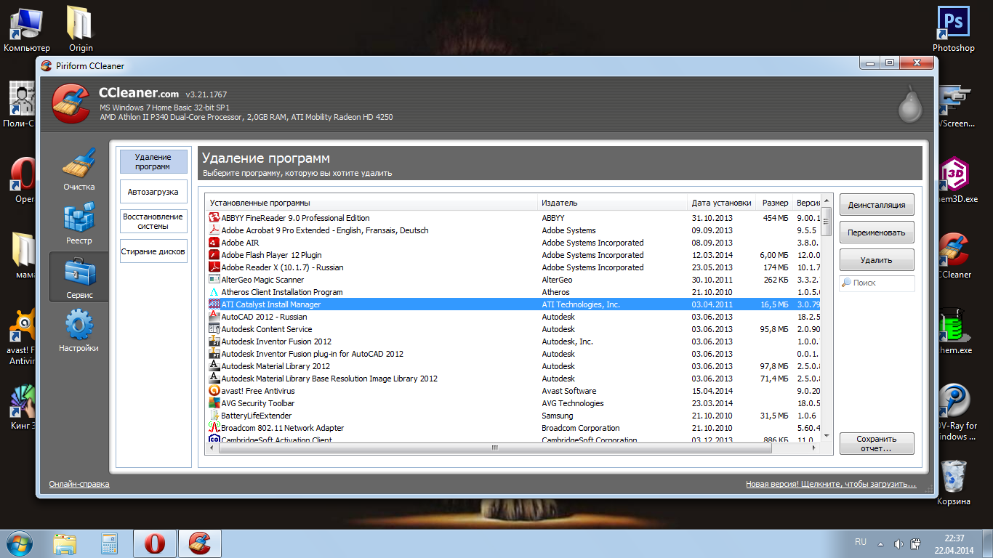This screenshot has height=558, width=993.
Task: Click the vertical scrollbar down arrow
Action: (x=826, y=434)
